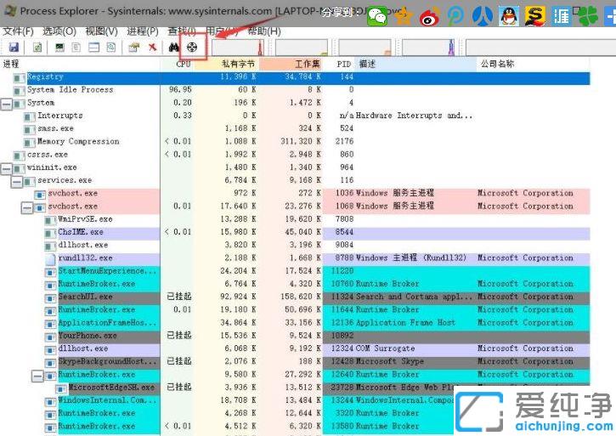Open the 文件(F) menu
Image resolution: width=616 pixels, height=436 pixels.
point(18,31)
